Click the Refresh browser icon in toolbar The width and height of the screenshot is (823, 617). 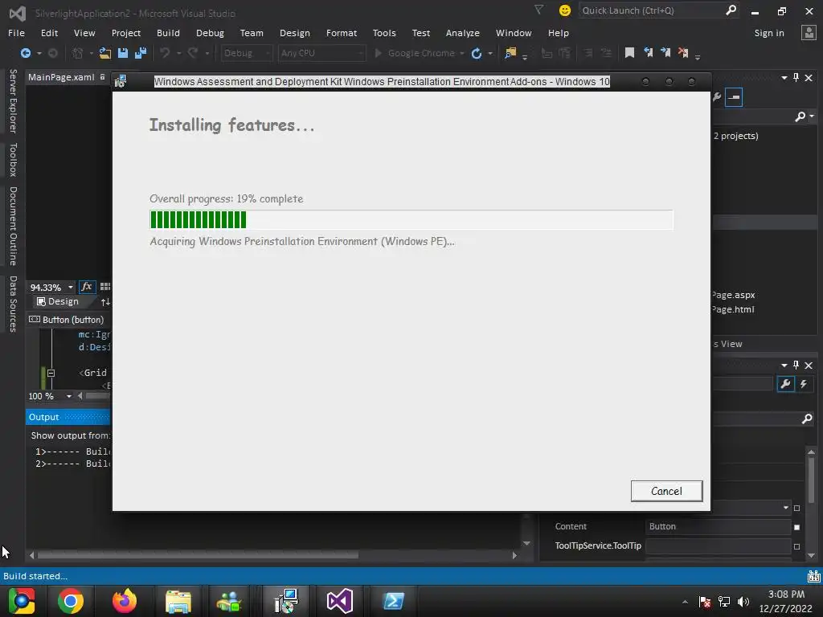tap(476, 53)
